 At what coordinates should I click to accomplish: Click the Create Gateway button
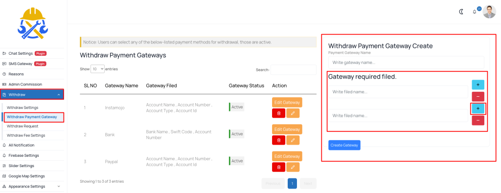(344, 145)
